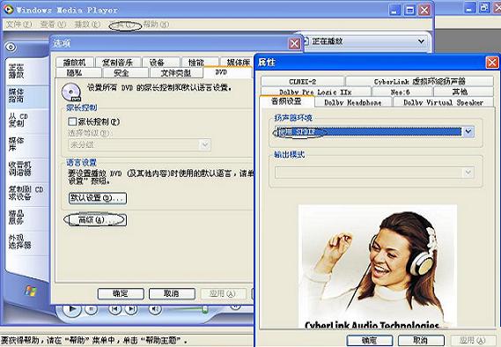The width and height of the screenshot is (501, 347).
Task: Mute sound with the speaker icon
Action: pos(155,309)
